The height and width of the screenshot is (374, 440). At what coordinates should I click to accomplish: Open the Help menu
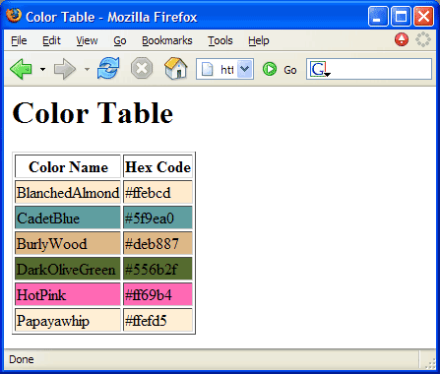click(259, 40)
